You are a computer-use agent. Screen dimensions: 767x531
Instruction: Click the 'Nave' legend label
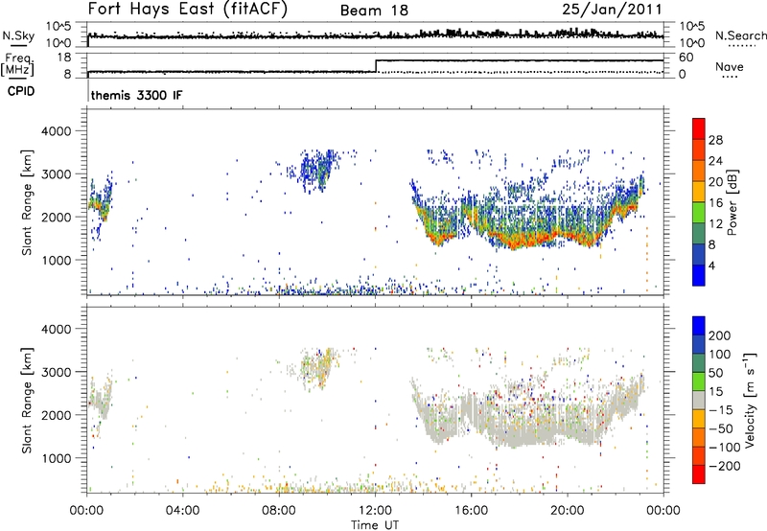point(729,66)
